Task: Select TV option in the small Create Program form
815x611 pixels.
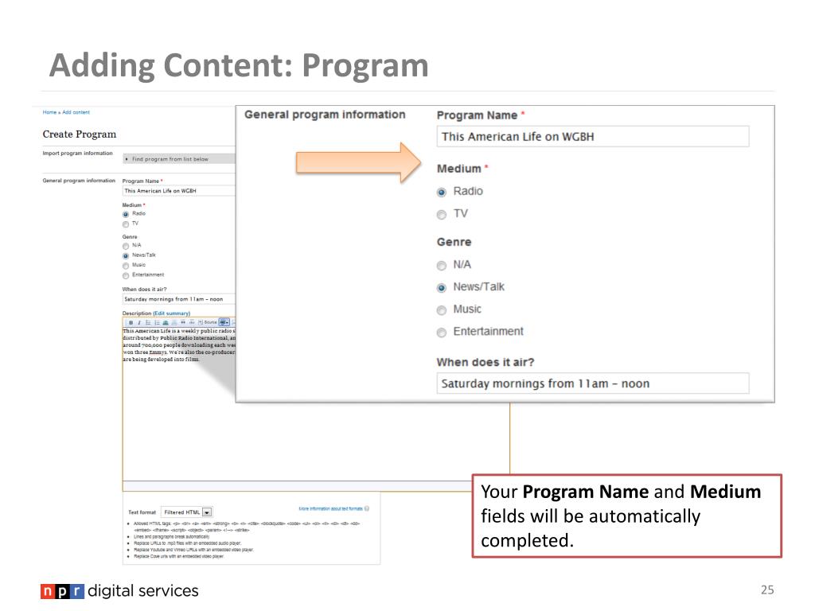Action: (125, 224)
